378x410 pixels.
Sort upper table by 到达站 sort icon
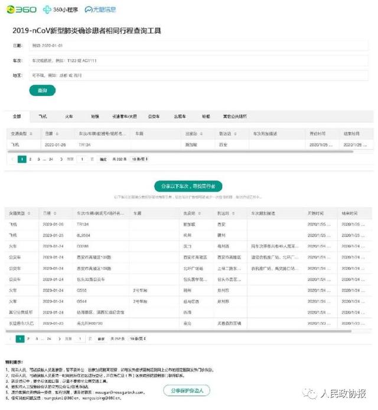pyautogui.click(x=235, y=134)
